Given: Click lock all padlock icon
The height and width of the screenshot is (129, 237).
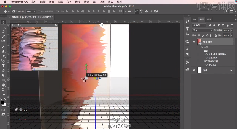Looking at the screenshot, I should (215, 35).
